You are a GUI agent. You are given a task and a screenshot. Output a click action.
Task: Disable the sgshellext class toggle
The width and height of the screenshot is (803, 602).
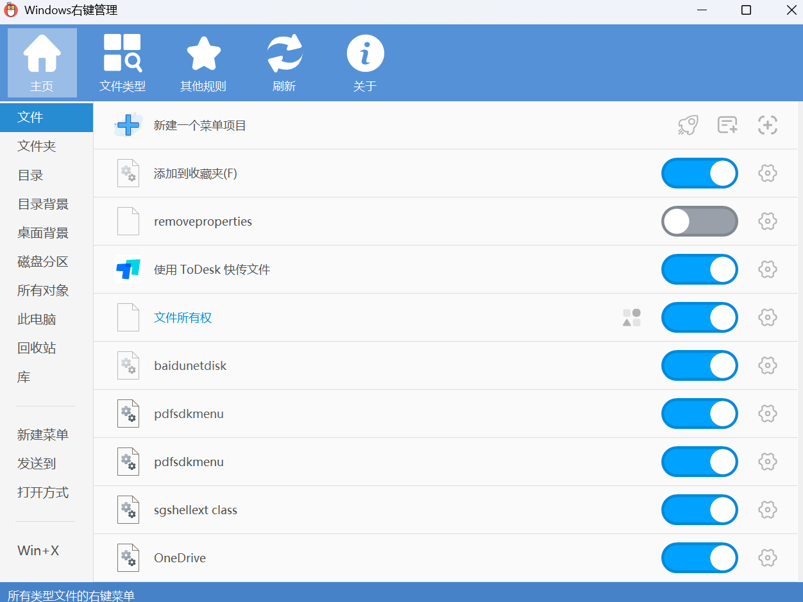700,510
